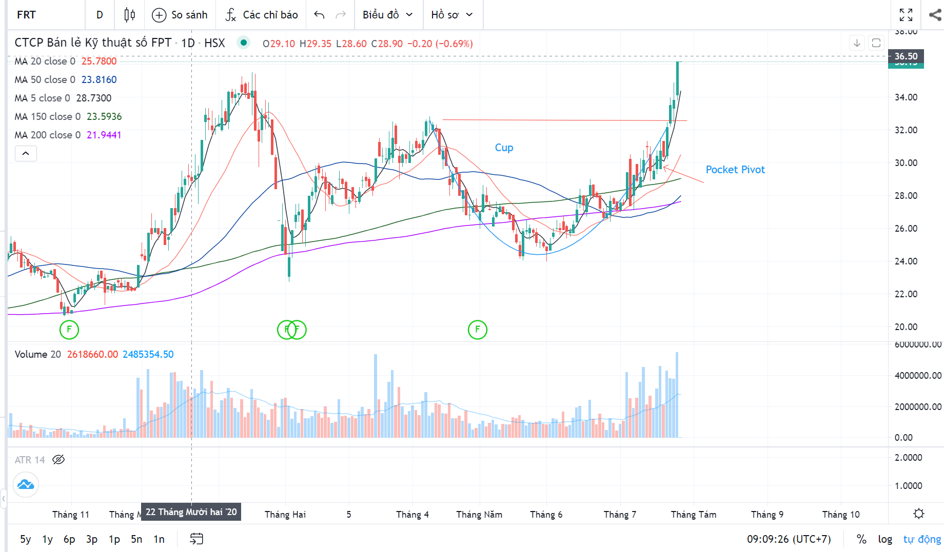
Task: Expand the Biểu đồ dropdown menu
Action: coord(387,15)
